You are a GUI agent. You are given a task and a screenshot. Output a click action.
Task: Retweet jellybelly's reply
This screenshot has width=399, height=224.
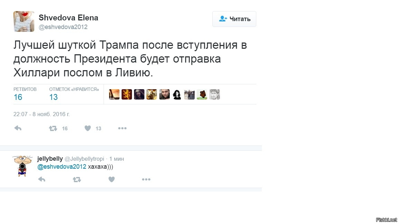point(77,179)
